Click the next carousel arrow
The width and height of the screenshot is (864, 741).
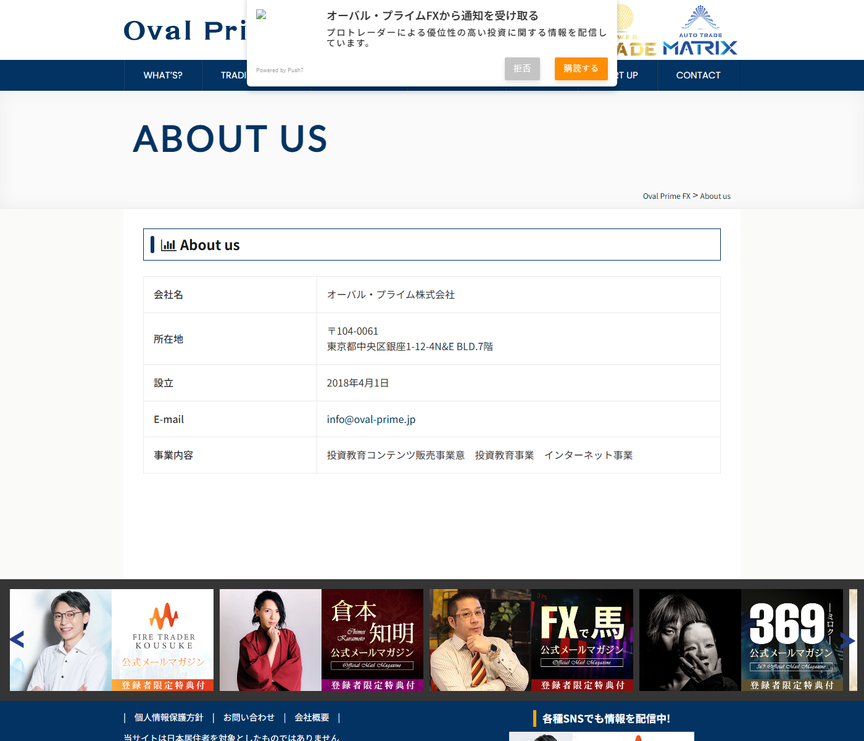pos(848,640)
